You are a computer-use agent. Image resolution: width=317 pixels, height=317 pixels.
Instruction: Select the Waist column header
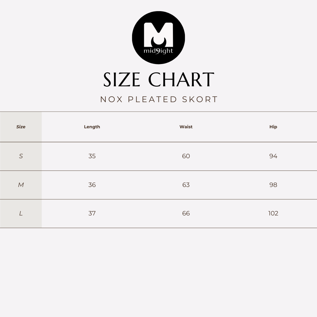186,127
